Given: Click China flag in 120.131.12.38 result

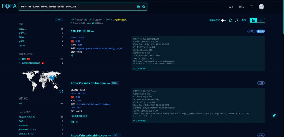Looking at the screenshot, I should tap(72, 41).
